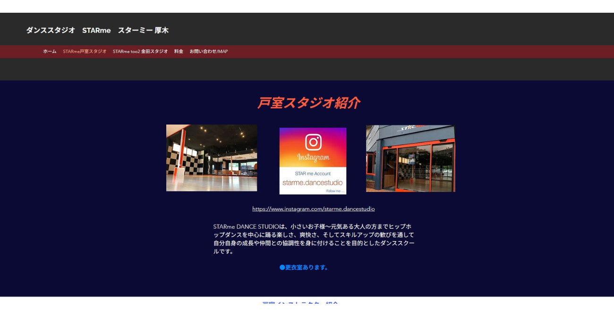Click the studio description paragraph text
Image resolution: width=614 pixels, height=316 pixels.
pyautogui.click(x=313, y=238)
